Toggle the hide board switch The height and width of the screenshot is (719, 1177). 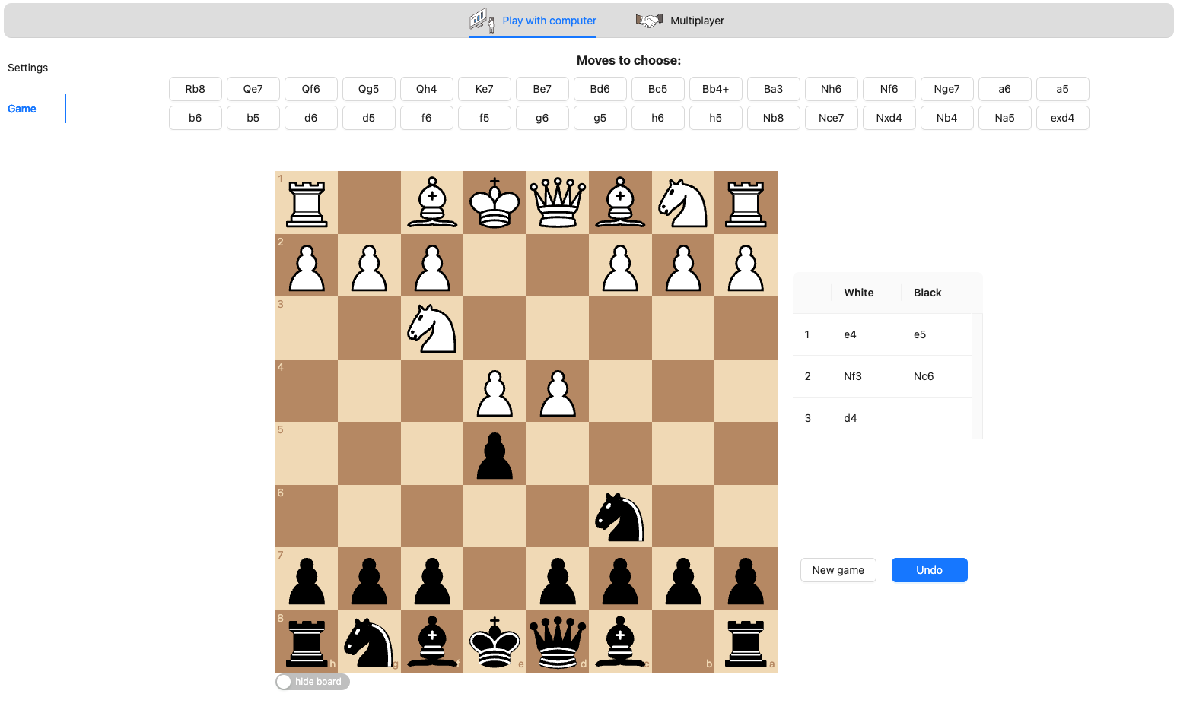tap(313, 682)
